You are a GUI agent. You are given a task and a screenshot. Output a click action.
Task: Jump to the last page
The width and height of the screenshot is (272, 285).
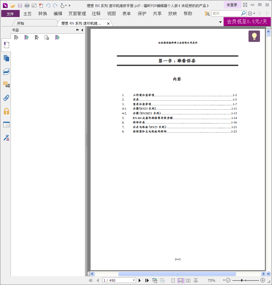(147, 281)
